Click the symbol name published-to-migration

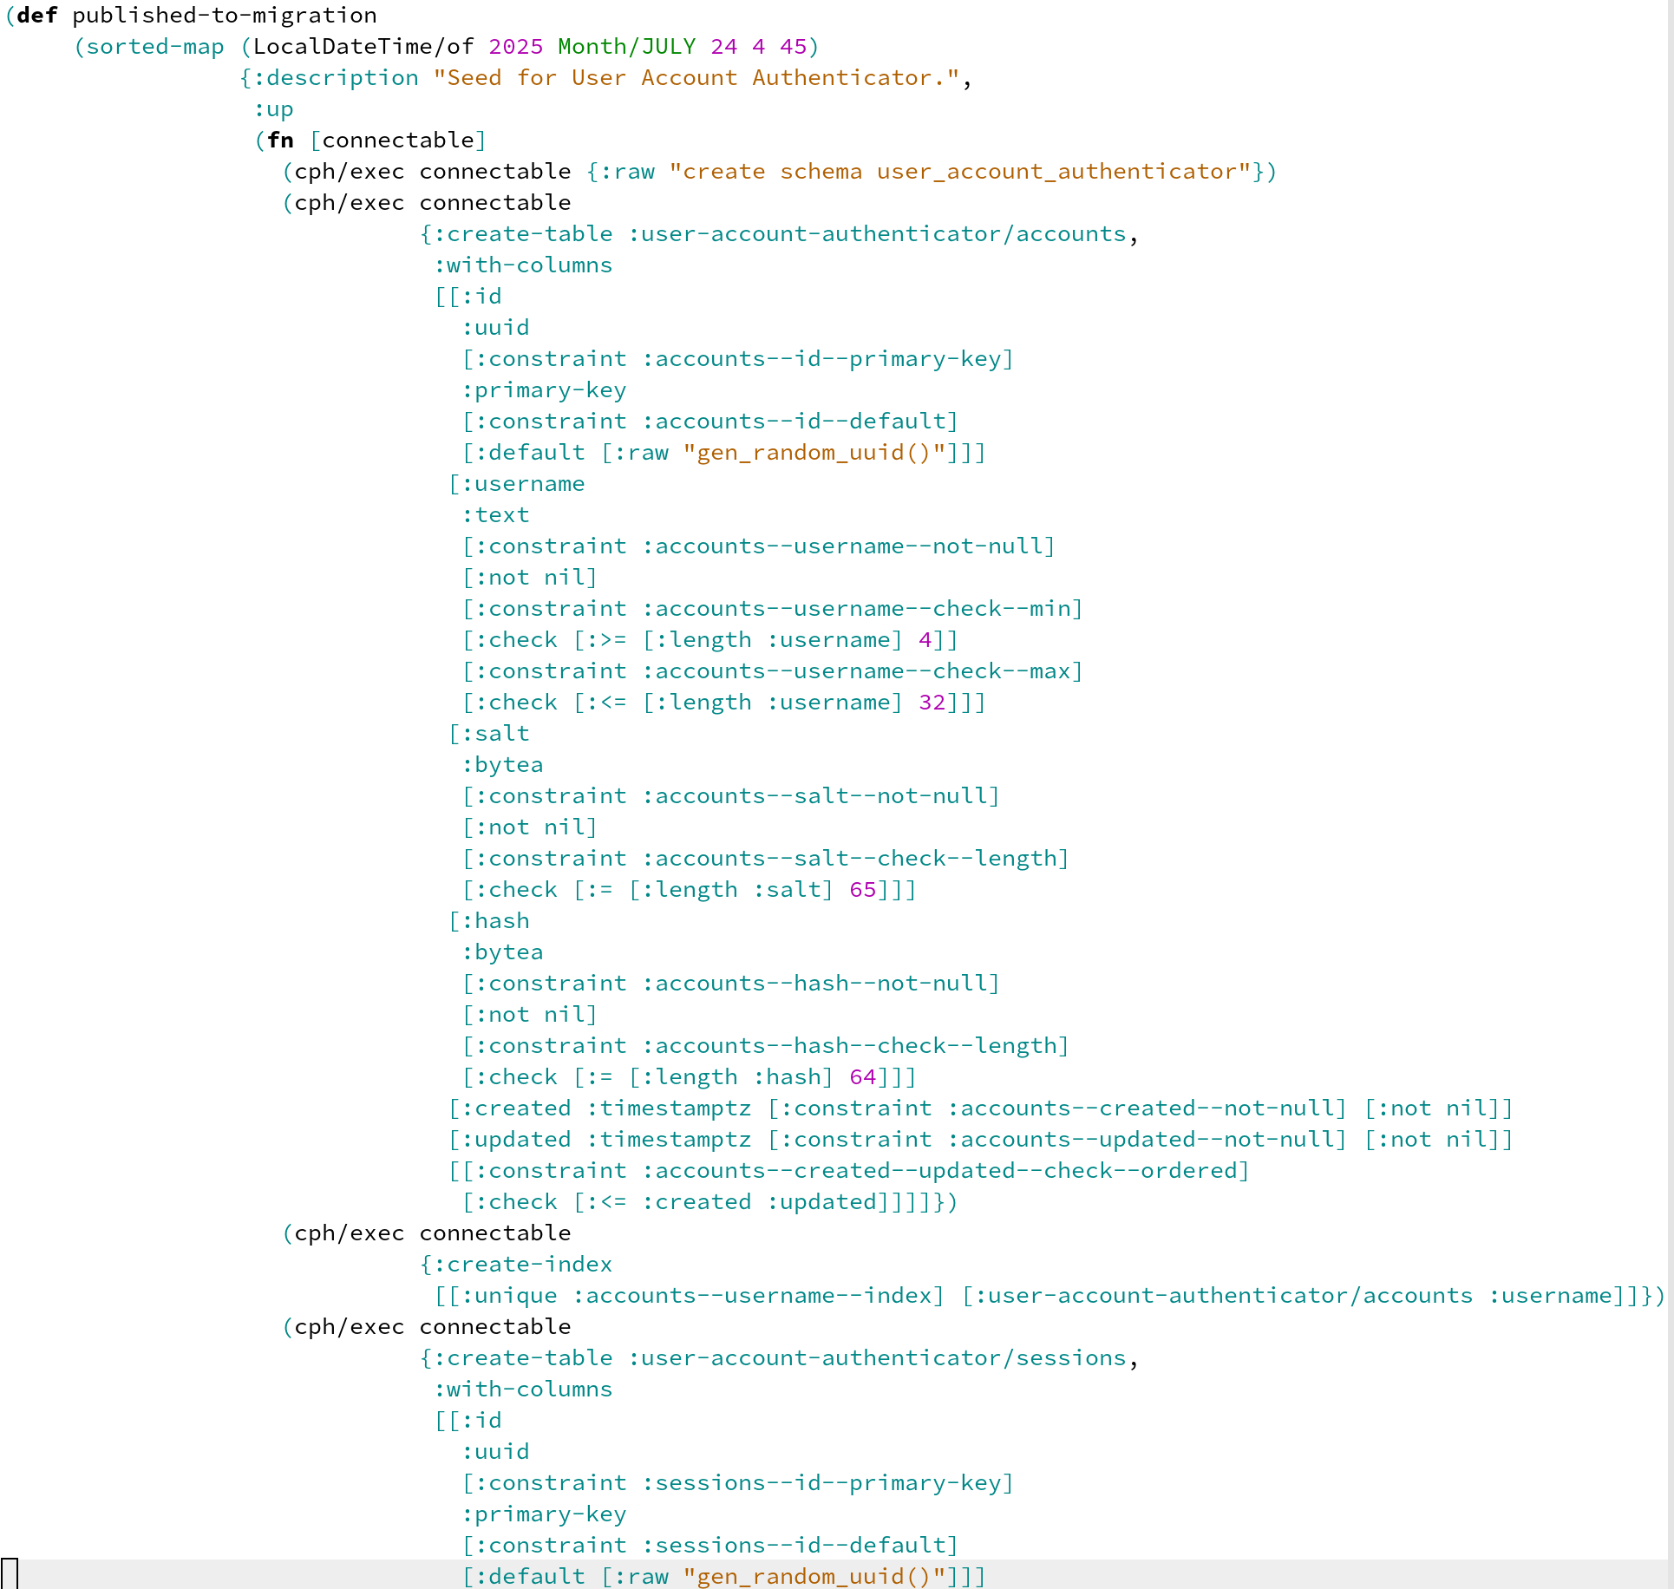[x=225, y=16]
